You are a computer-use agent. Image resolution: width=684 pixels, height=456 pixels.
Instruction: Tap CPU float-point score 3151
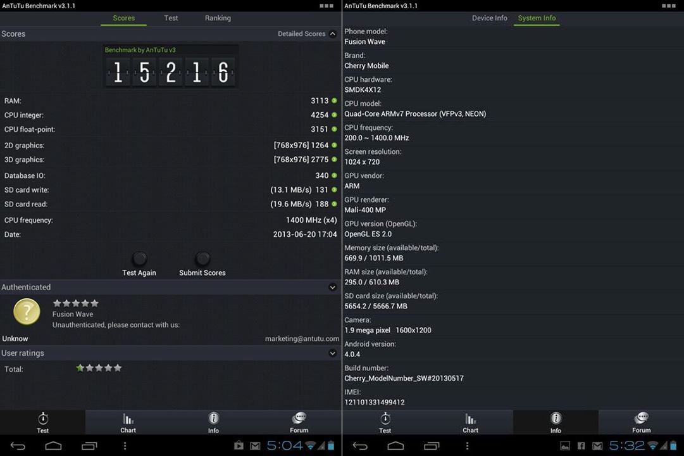pos(320,129)
